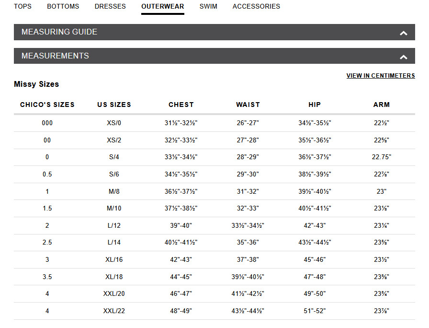Viewport: 429px width, 328px height.
Task: Click the Arm column header
Action: pyautogui.click(x=382, y=105)
